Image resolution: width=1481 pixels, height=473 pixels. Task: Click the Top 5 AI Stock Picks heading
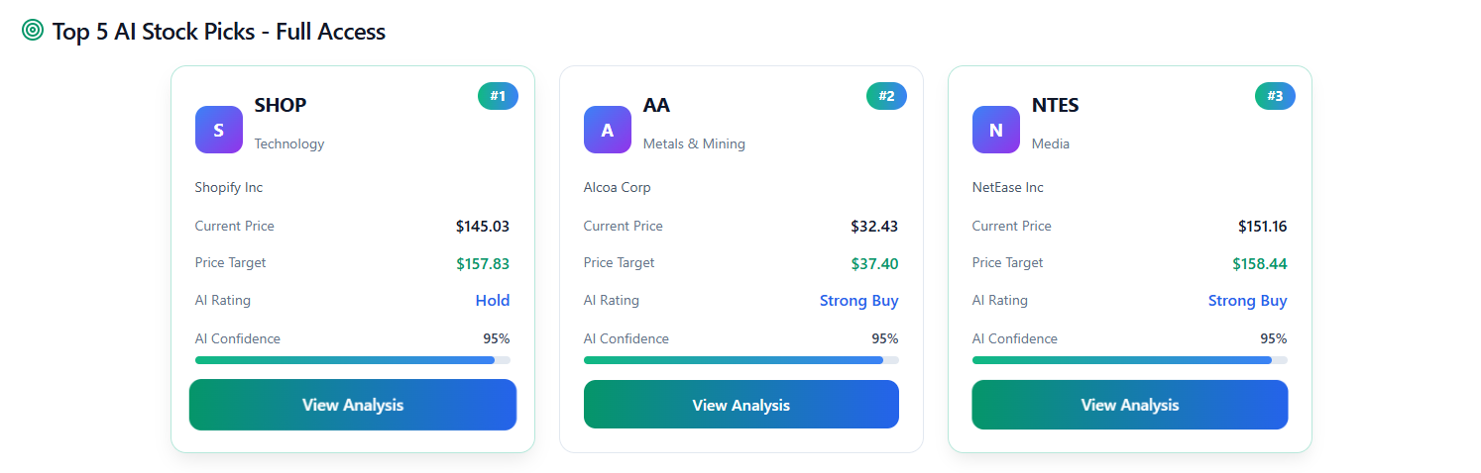tap(219, 32)
